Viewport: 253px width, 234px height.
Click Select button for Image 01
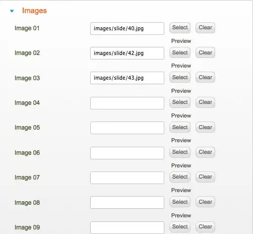pyautogui.click(x=180, y=28)
